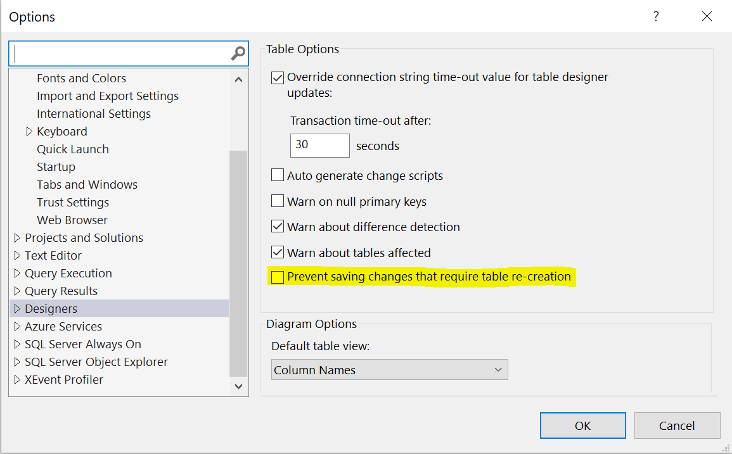This screenshot has height=454, width=732.
Task: Select Tabs and Windows option
Action: click(x=87, y=185)
